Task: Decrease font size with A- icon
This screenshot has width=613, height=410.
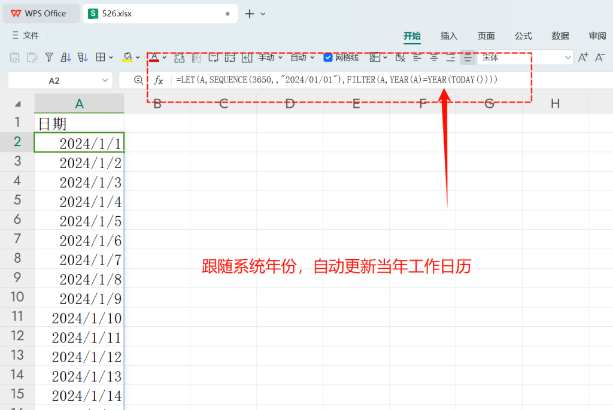Action: [600, 57]
